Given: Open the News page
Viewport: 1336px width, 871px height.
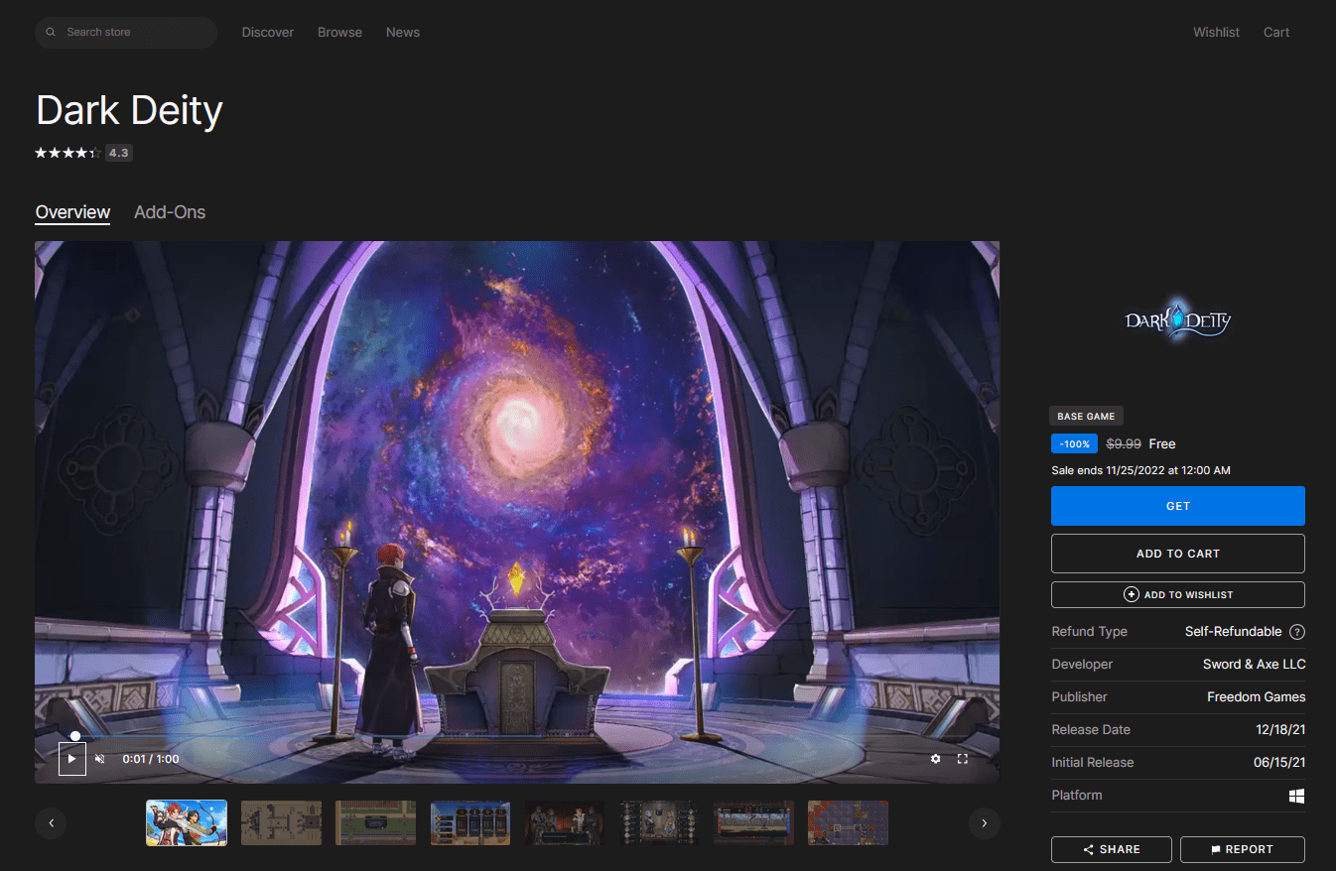Looking at the screenshot, I should (403, 33).
